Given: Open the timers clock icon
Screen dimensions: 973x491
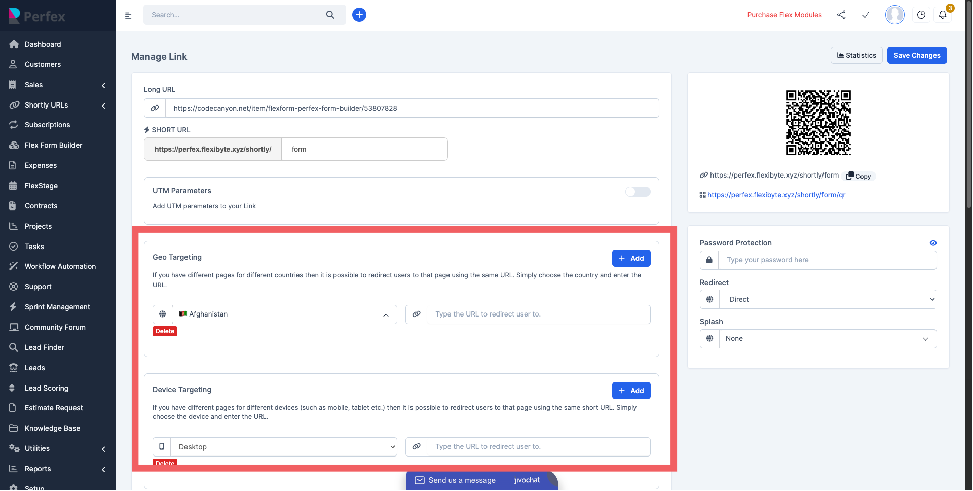Looking at the screenshot, I should point(921,15).
